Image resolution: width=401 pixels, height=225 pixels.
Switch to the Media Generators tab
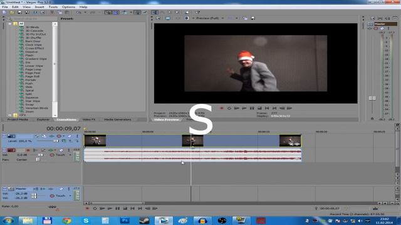coord(118,119)
